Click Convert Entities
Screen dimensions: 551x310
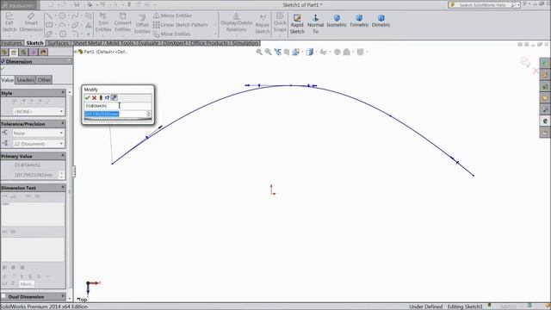pyautogui.click(x=122, y=23)
